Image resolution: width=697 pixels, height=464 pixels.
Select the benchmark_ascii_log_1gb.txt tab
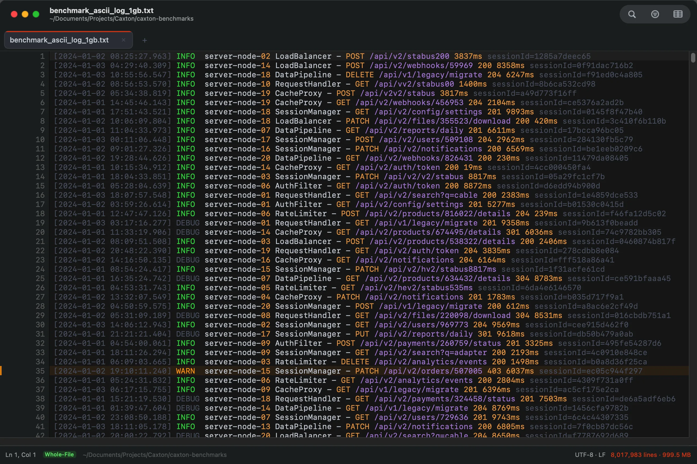pyautogui.click(x=68, y=40)
